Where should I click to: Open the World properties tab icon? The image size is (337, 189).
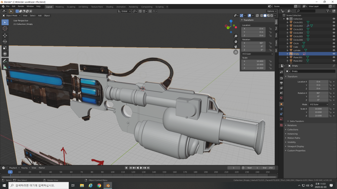(281, 98)
